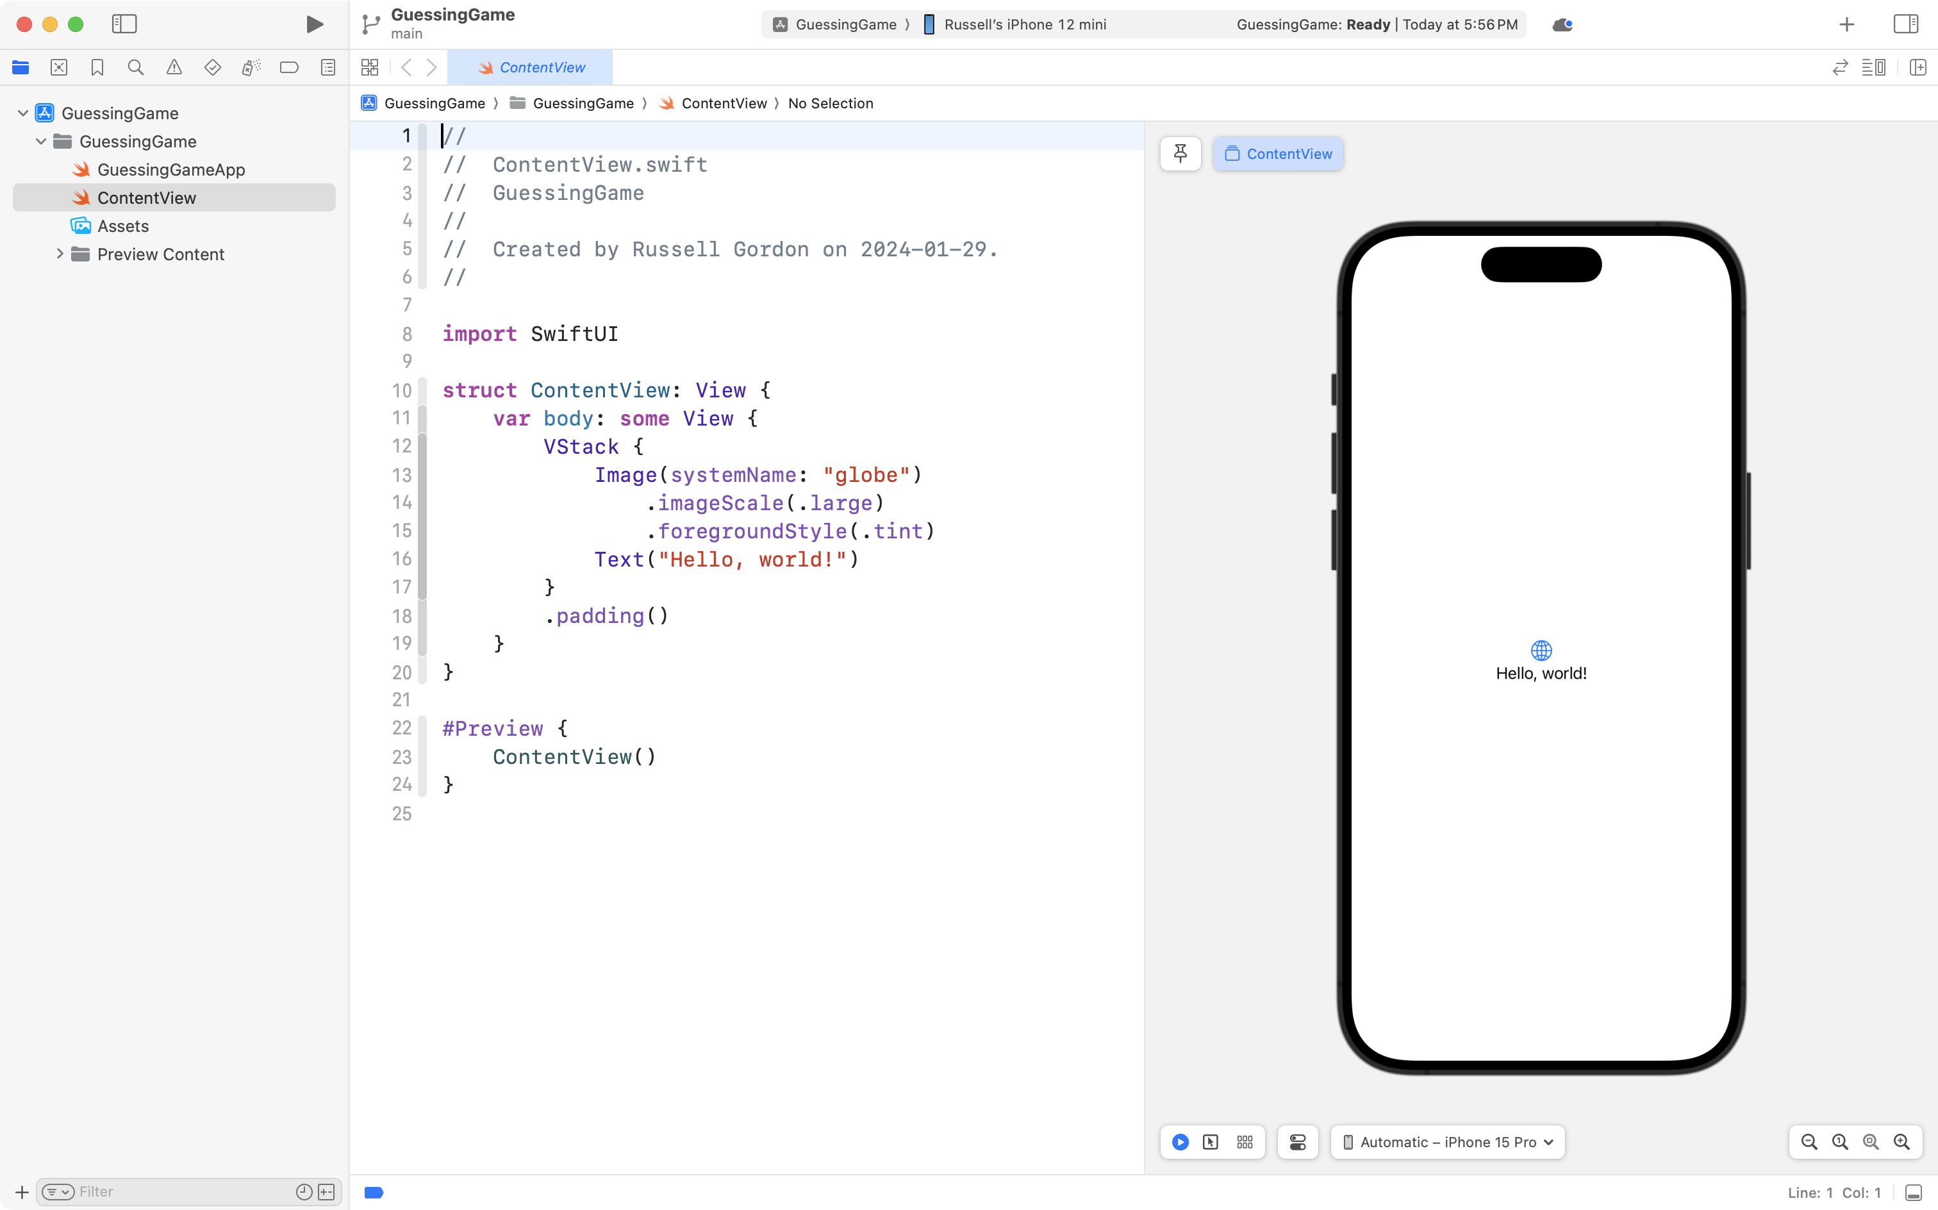This screenshot has height=1210, width=1938.
Task: Open the Breakpoint navigator
Action: point(289,67)
